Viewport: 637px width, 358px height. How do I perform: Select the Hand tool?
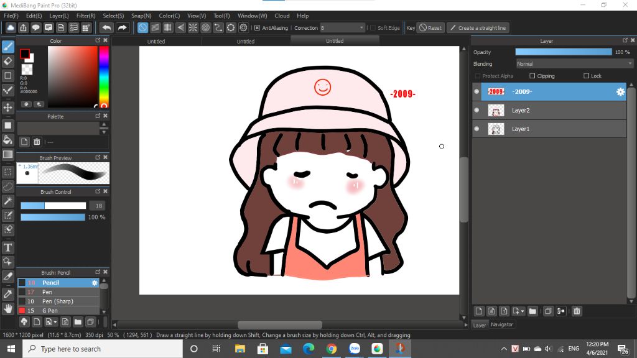(x=7, y=308)
